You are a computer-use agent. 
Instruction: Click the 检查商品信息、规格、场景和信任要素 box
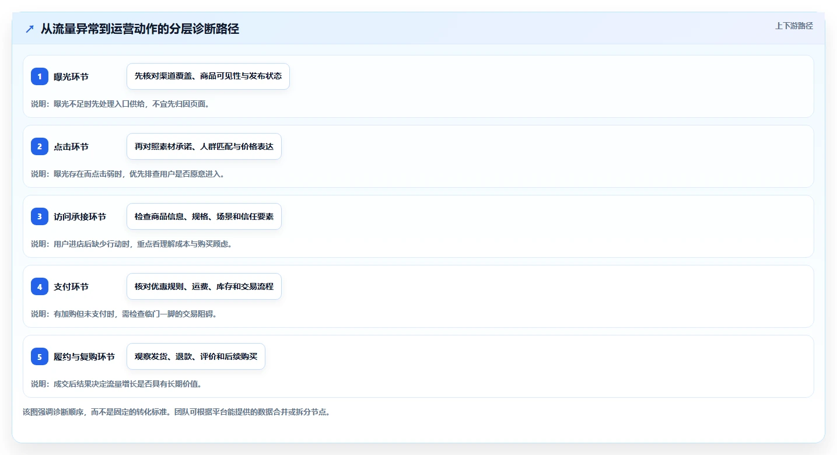click(204, 216)
